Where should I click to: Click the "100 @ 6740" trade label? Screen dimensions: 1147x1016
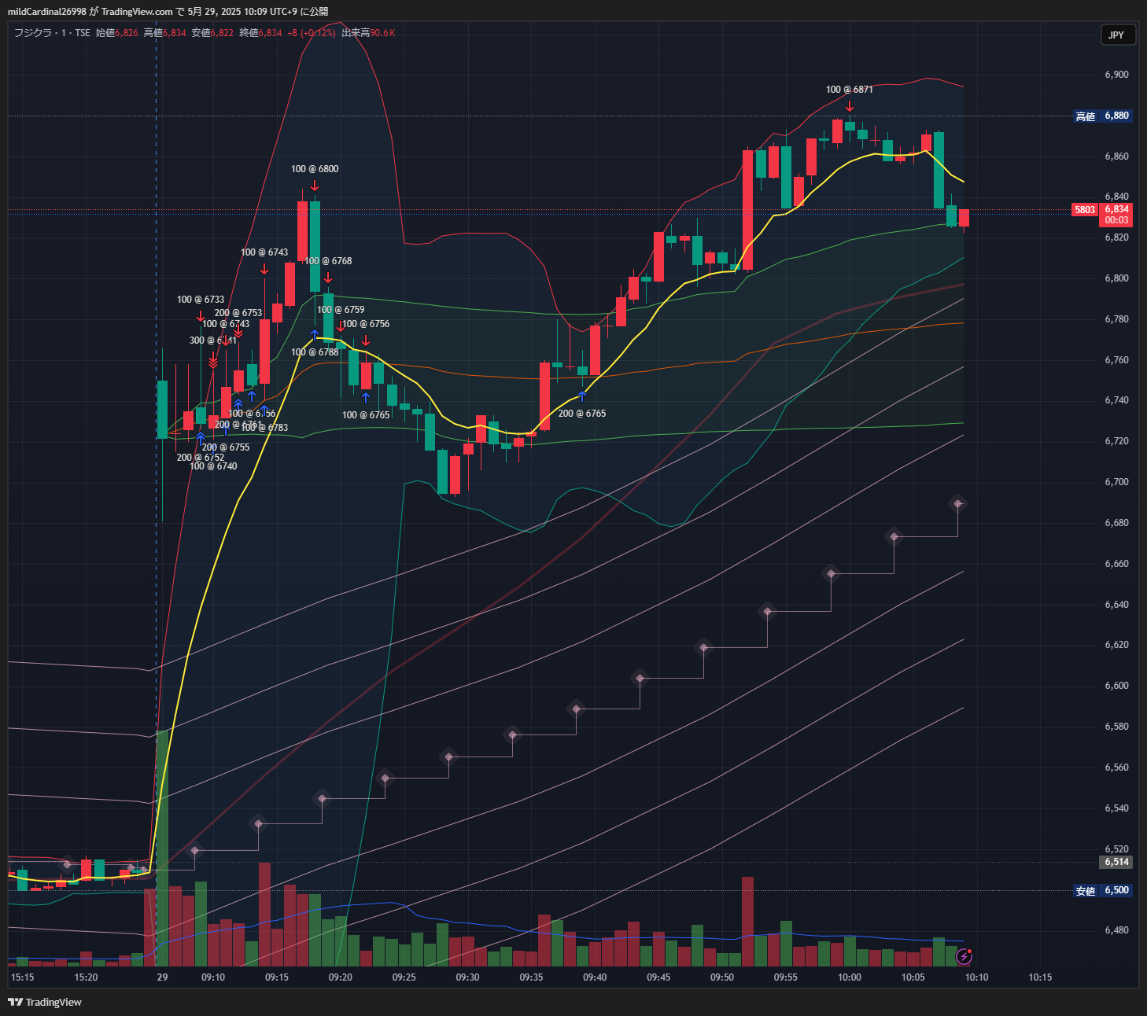click(x=213, y=466)
